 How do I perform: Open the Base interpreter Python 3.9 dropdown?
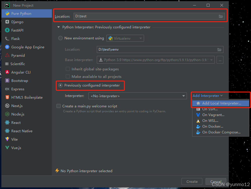click(156, 60)
